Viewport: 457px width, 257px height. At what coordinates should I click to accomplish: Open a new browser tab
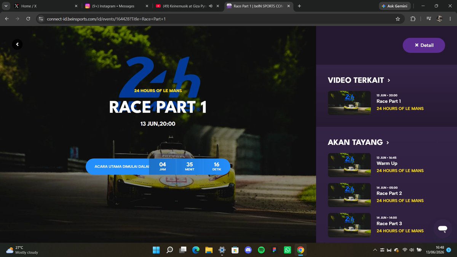click(x=299, y=6)
